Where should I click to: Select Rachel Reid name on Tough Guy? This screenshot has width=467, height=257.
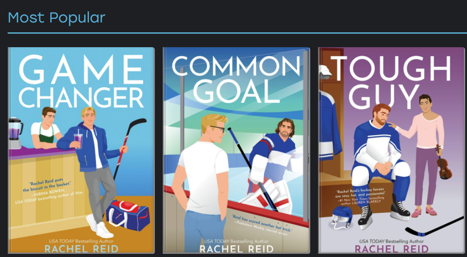click(x=392, y=248)
